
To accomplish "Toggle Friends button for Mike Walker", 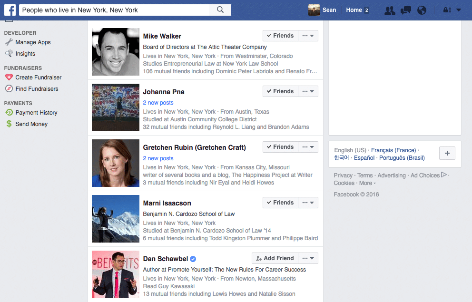I will (280, 36).
